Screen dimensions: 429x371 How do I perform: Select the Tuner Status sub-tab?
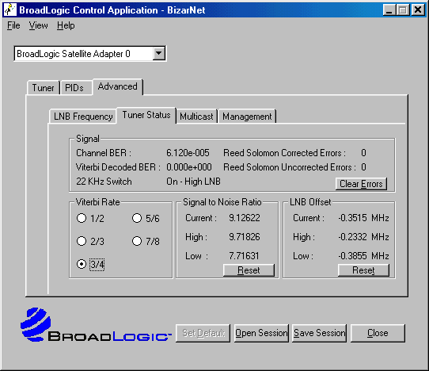point(146,115)
